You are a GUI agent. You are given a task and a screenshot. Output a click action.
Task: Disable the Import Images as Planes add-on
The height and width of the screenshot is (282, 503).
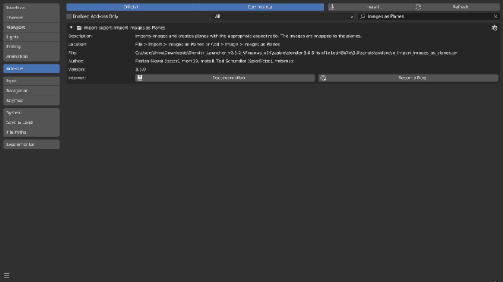point(79,28)
